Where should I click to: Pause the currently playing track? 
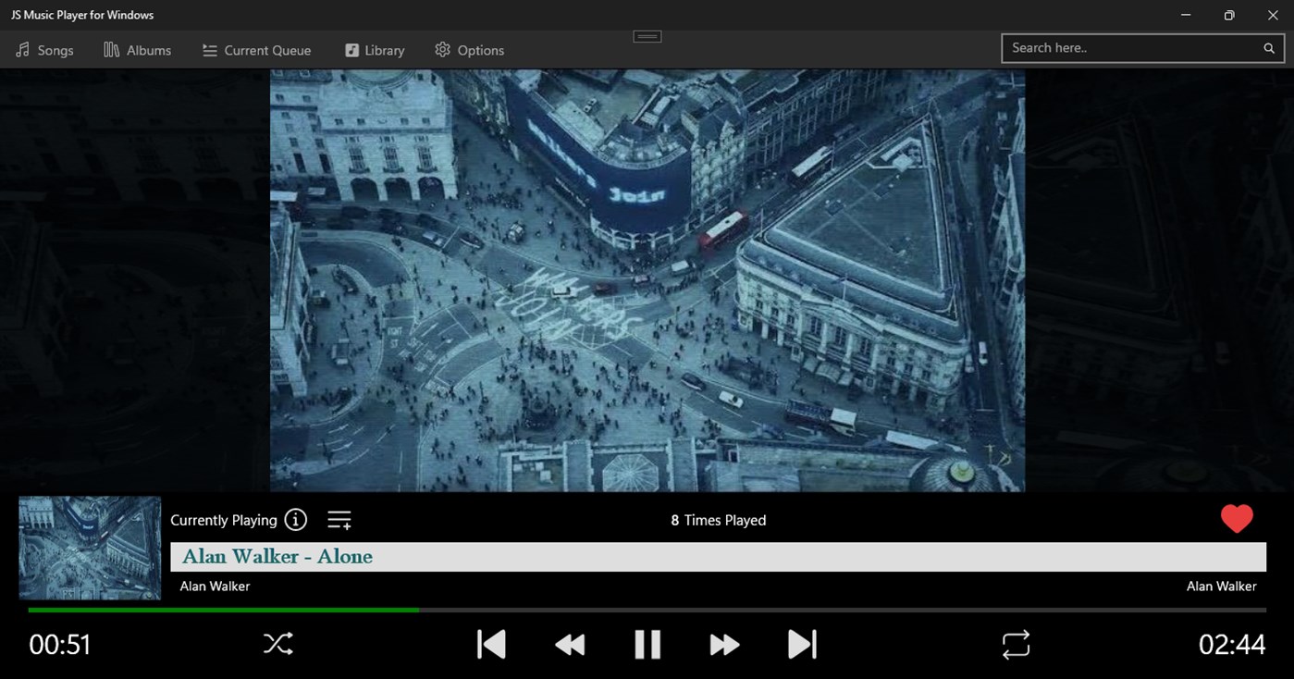(647, 644)
